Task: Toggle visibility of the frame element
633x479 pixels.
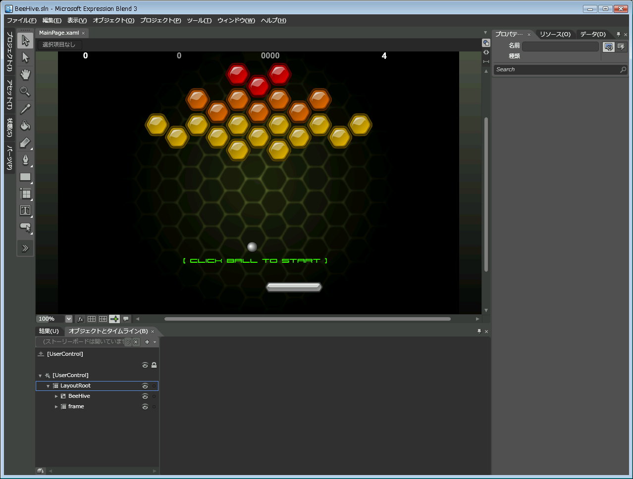Action: tap(145, 407)
